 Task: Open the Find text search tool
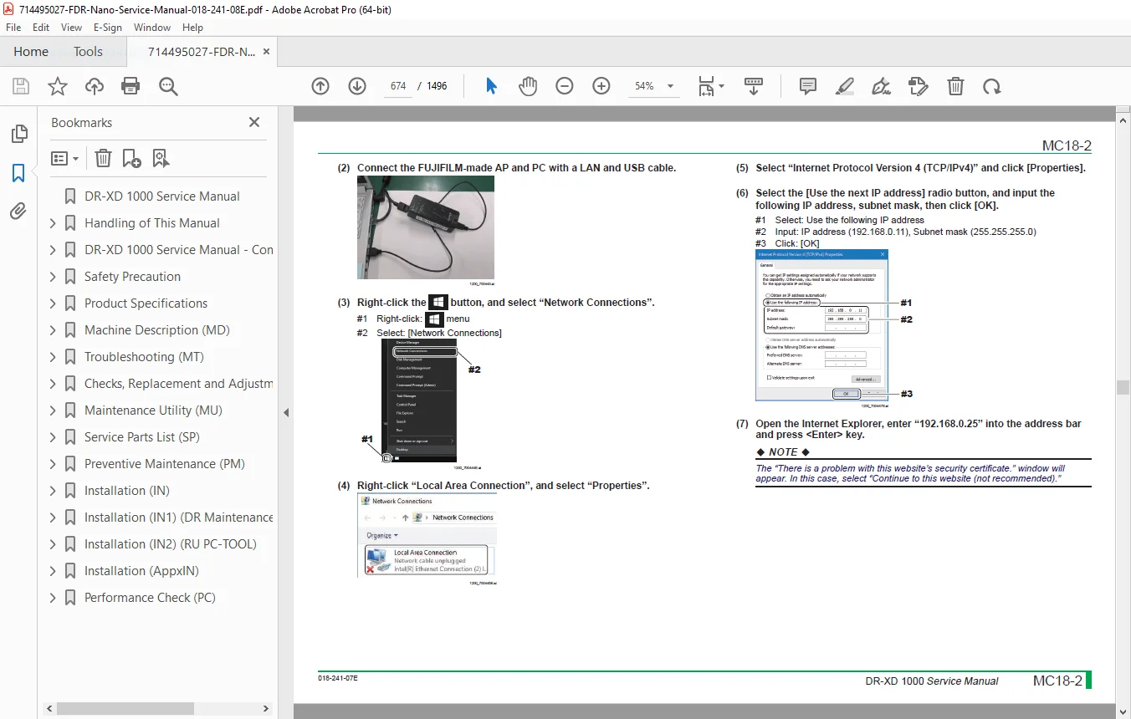point(168,86)
